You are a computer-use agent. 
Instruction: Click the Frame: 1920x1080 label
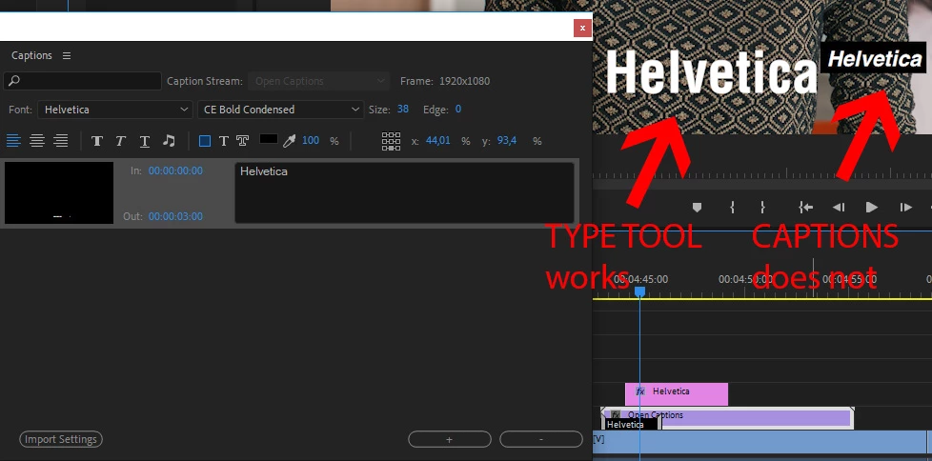point(445,81)
